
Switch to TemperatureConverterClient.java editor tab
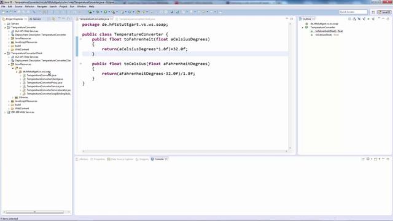pyautogui.click(x=137, y=19)
